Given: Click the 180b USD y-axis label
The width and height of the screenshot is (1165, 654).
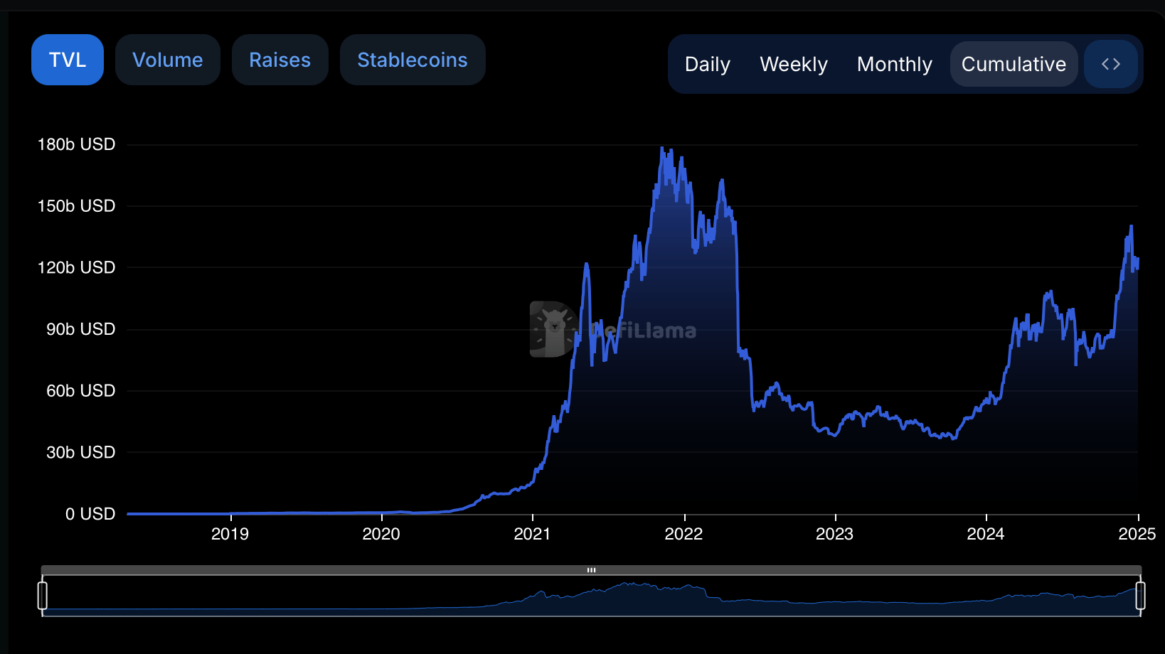Looking at the screenshot, I should pos(76,144).
